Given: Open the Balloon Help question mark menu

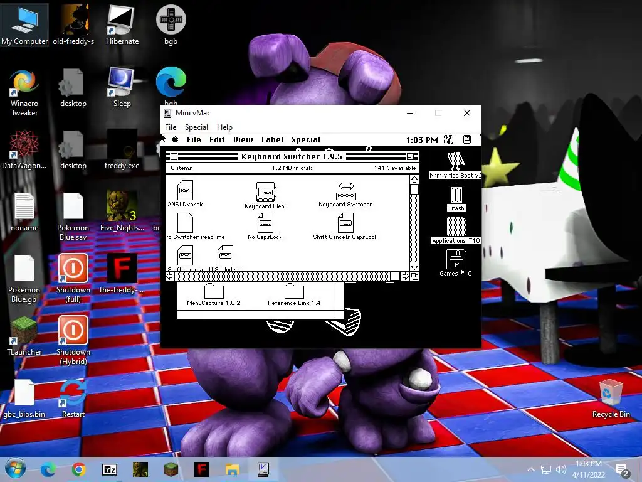Looking at the screenshot, I should coord(449,140).
